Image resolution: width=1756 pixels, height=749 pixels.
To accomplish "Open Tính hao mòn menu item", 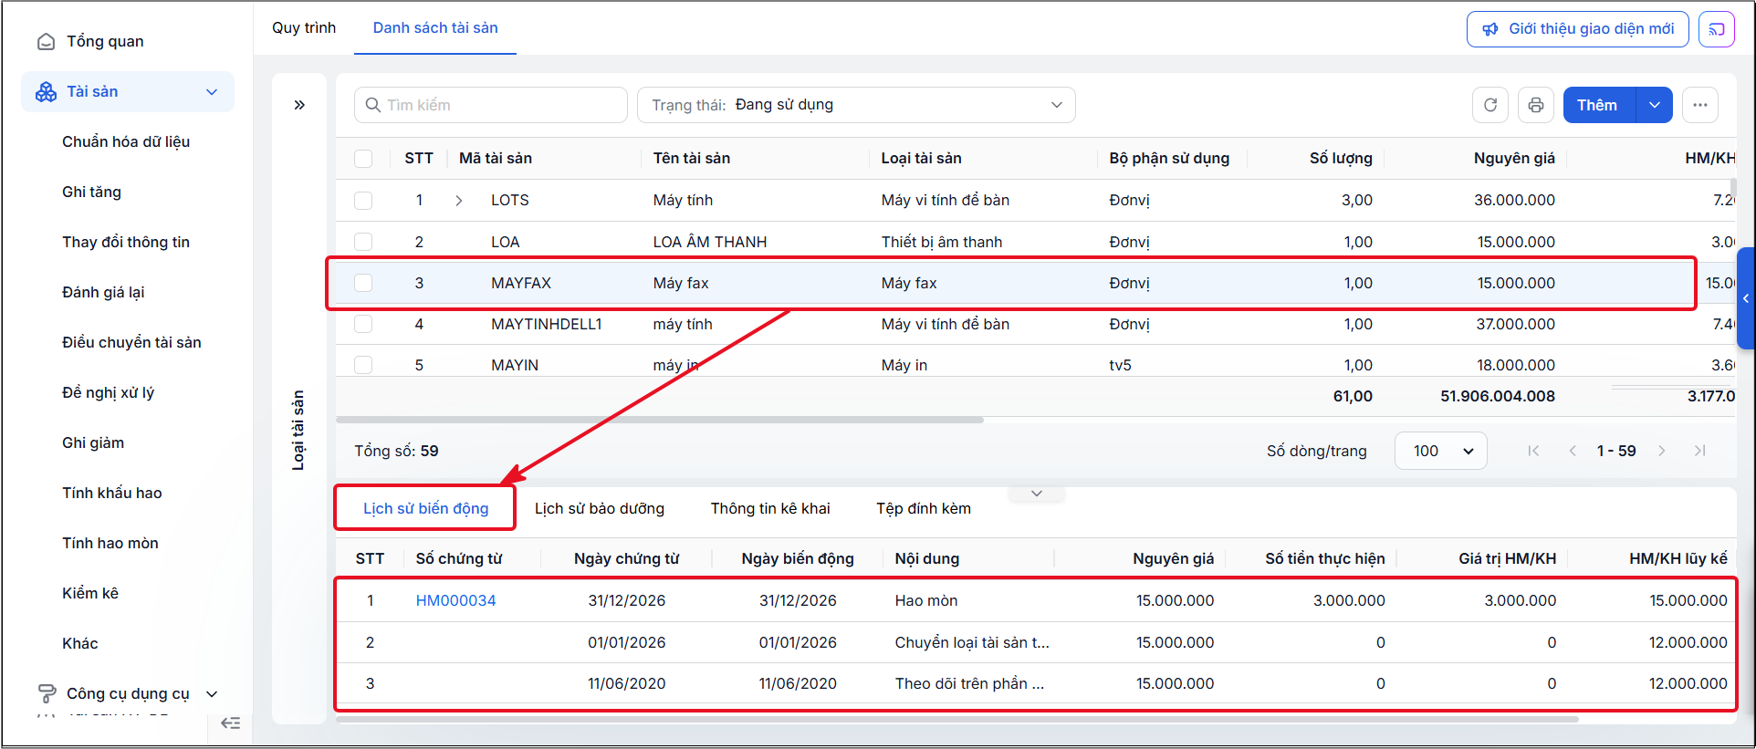I will 110,544.
